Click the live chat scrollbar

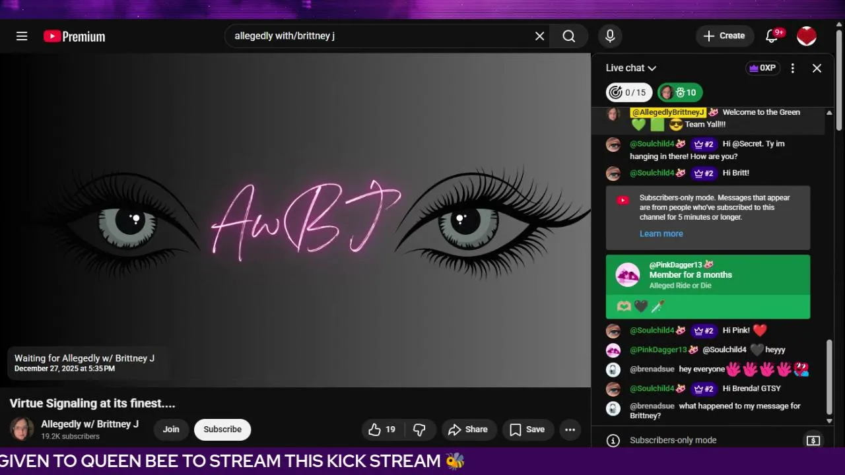coord(830,377)
